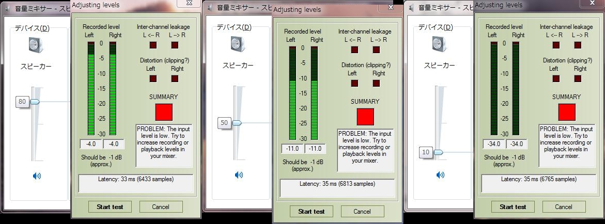Click L-->R leakage indicator in 6813 samples window

point(376,50)
